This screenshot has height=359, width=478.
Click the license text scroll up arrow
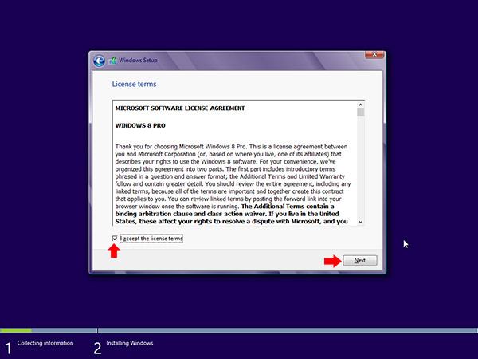point(361,105)
